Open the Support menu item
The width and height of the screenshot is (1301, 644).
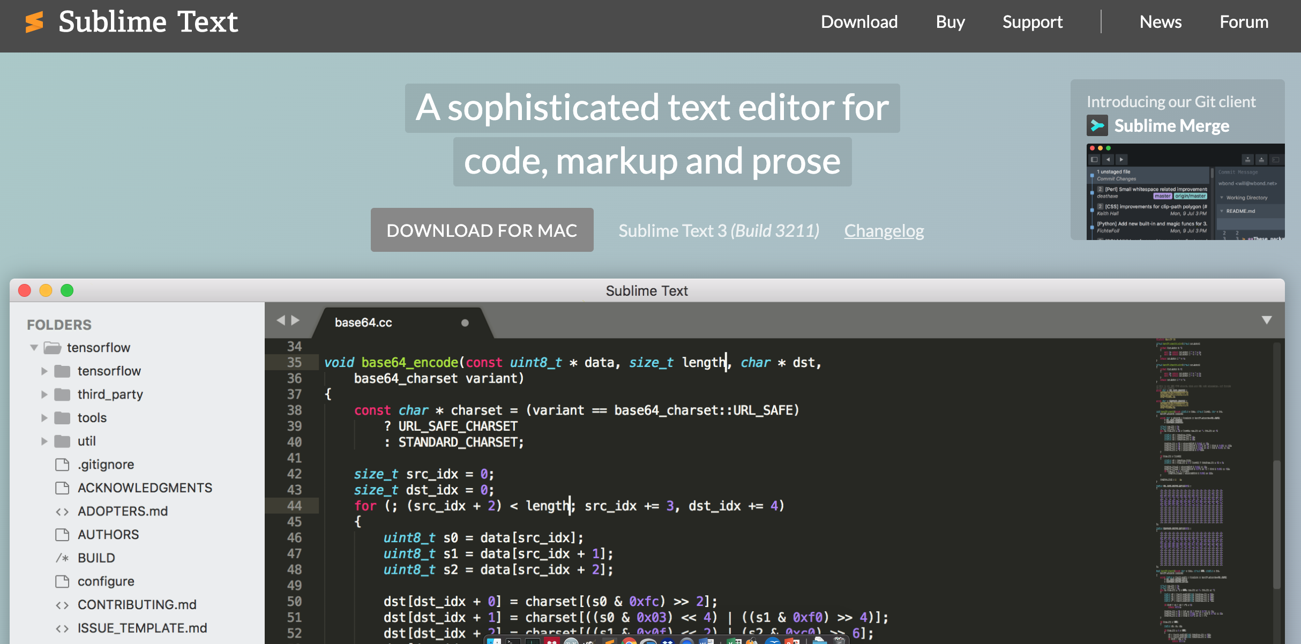[x=1033, y=22]
